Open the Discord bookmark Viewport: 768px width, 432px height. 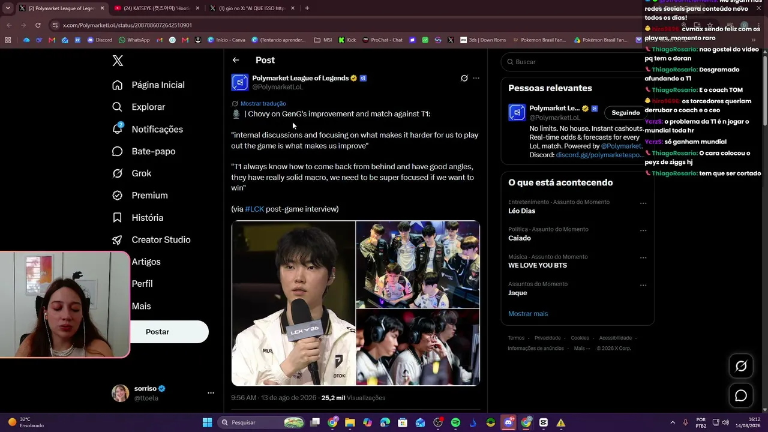click(100, 40)
